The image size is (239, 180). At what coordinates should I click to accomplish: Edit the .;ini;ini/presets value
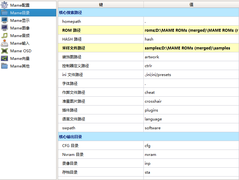(191, 74)
